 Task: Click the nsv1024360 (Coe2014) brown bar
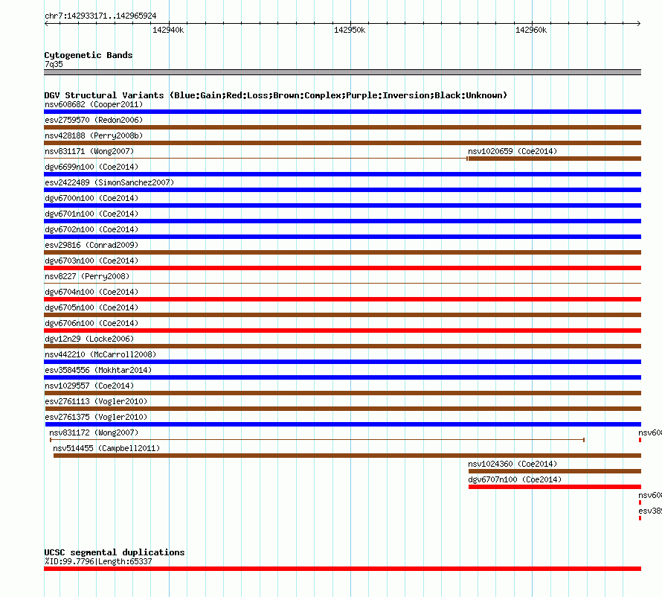[x=555, y=471]
